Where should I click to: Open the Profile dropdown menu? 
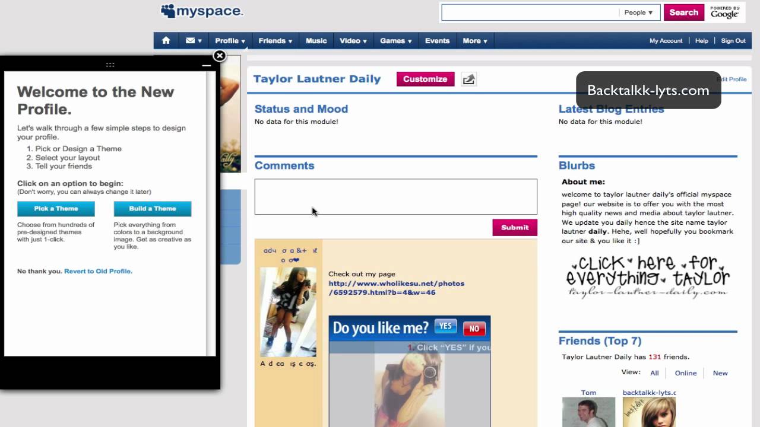pos(230,41)
